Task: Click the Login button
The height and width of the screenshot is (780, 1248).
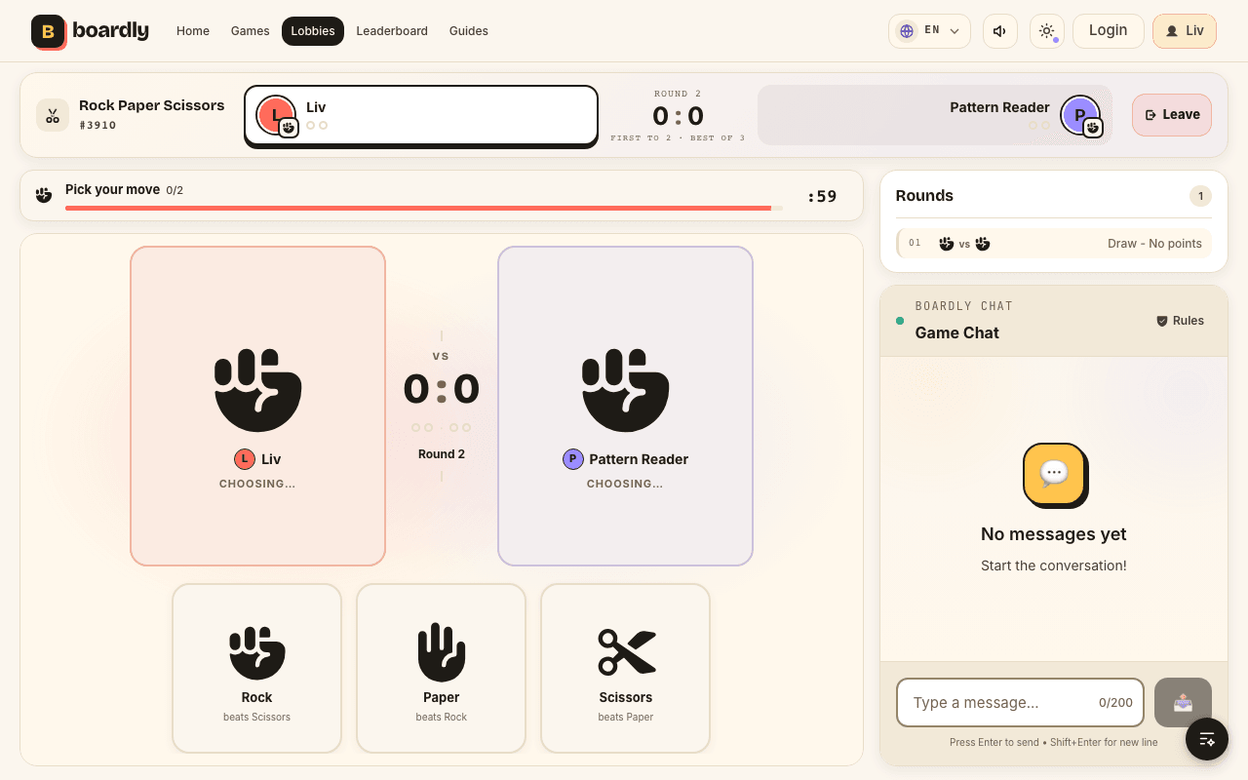Action: pos(1108,31)
